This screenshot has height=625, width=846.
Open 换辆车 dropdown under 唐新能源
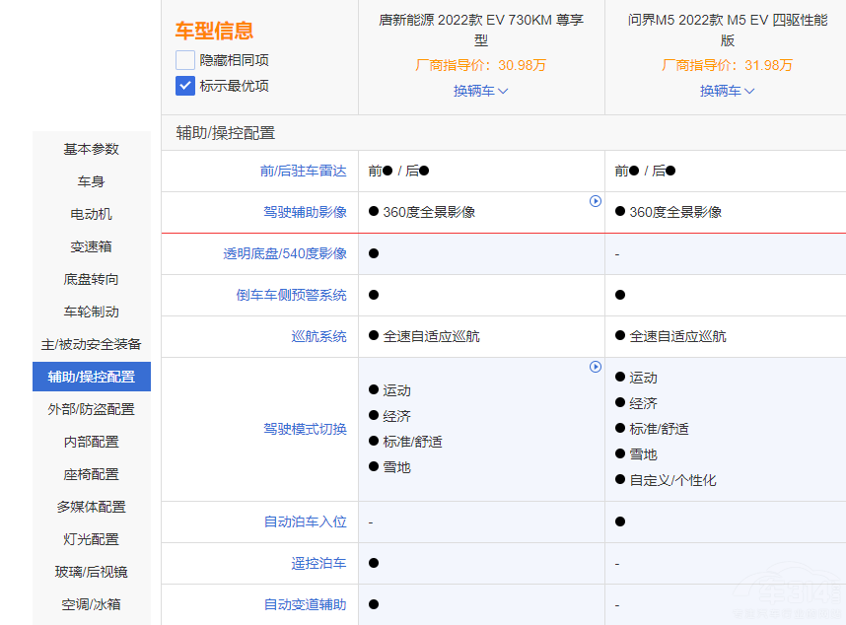[480, 91]
